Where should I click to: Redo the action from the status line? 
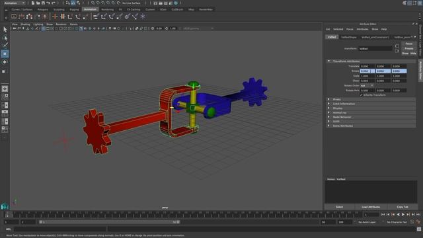pyautogui.click(x=53, y=3)
